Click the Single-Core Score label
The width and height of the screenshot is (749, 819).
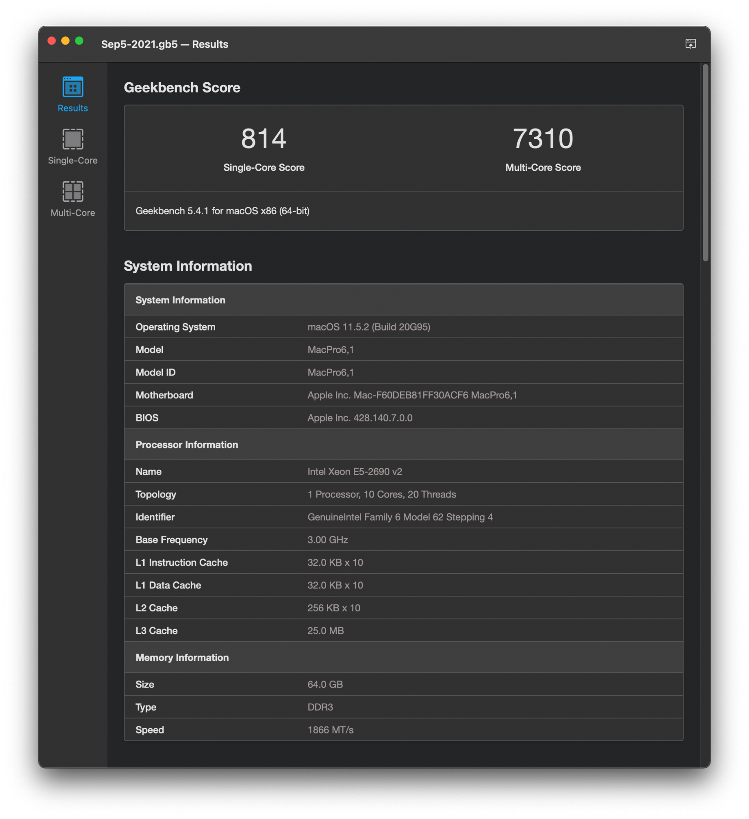coord(264,167)
